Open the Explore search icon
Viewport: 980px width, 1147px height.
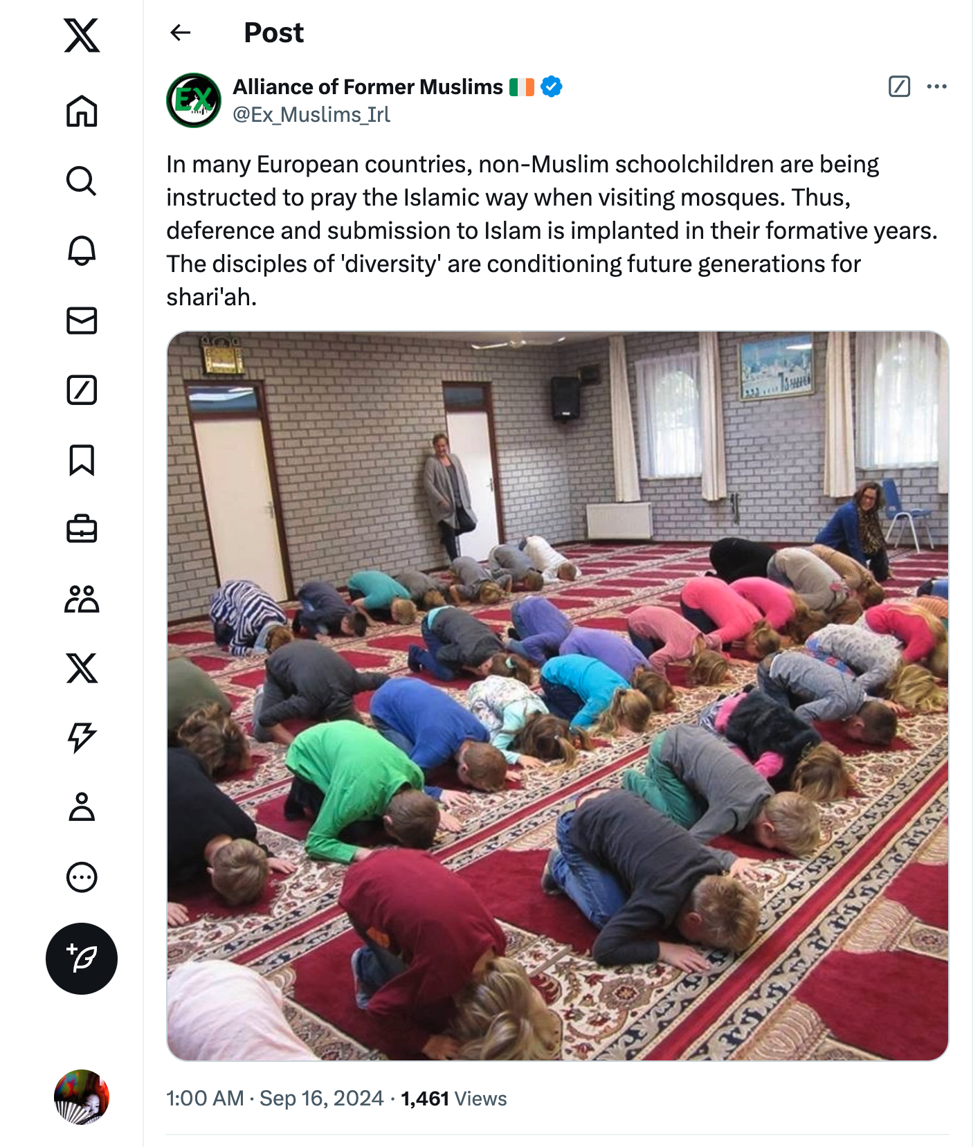[82, 181]
